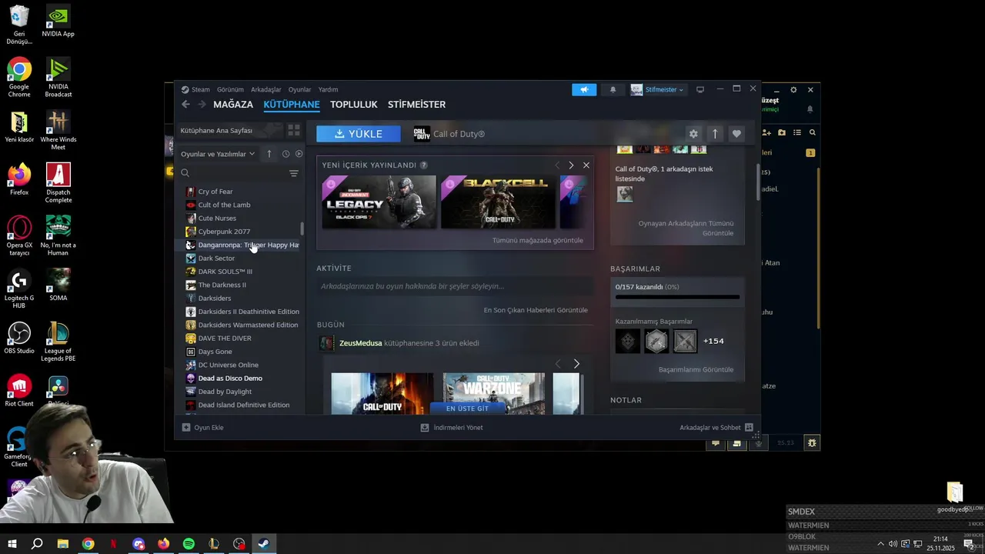Click ZeusMedusa username link
The height and width of the screenshot is (554, 985).
click(x=360, y=343)
